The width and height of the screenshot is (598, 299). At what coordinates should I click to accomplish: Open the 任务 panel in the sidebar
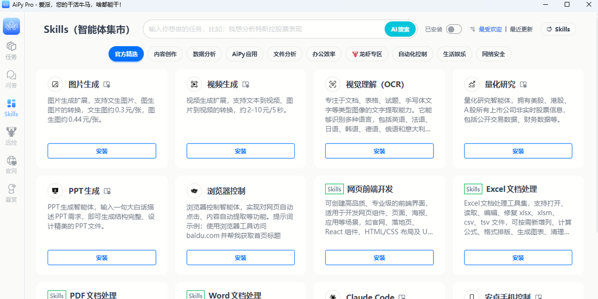click(x=11, y=49)
